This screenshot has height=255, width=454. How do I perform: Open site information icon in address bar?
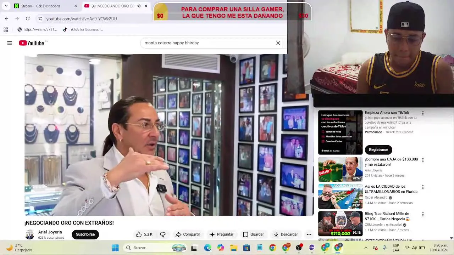(40, 19)
